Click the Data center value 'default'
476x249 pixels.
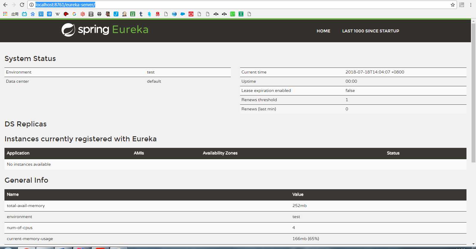(x=154, y=82)
